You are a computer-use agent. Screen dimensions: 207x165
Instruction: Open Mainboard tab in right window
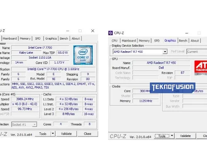click(x=129, y=41)
